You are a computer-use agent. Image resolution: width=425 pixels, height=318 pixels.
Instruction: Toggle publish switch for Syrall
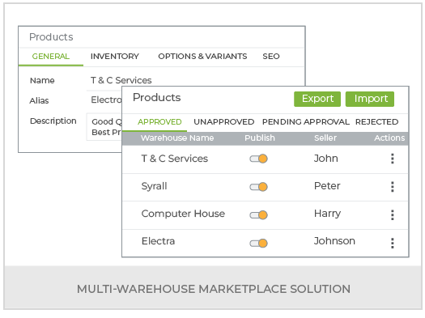(258, 187)
